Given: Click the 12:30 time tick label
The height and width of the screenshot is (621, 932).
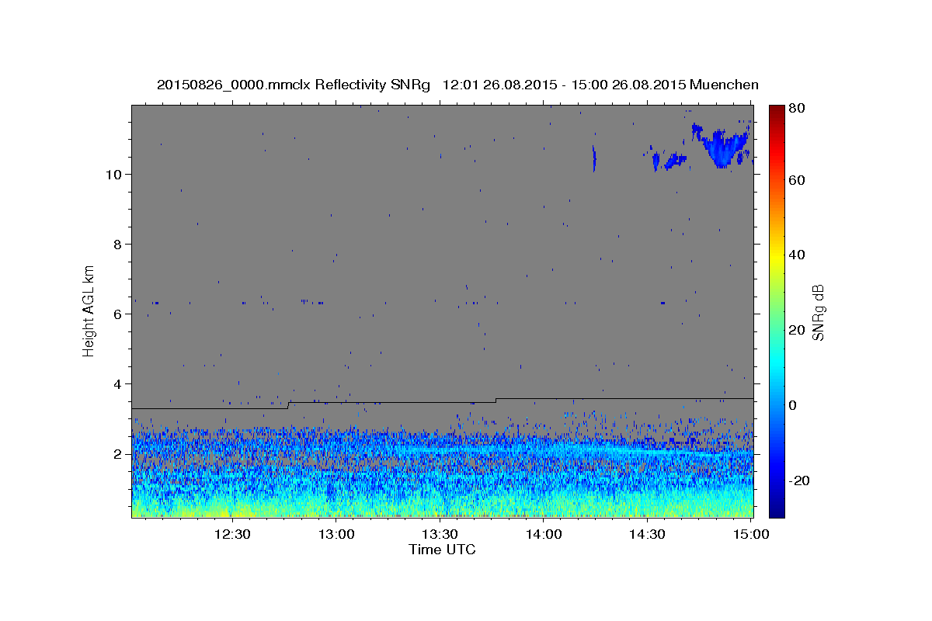Looking at the screenshot, I should [x=231, y=535].
